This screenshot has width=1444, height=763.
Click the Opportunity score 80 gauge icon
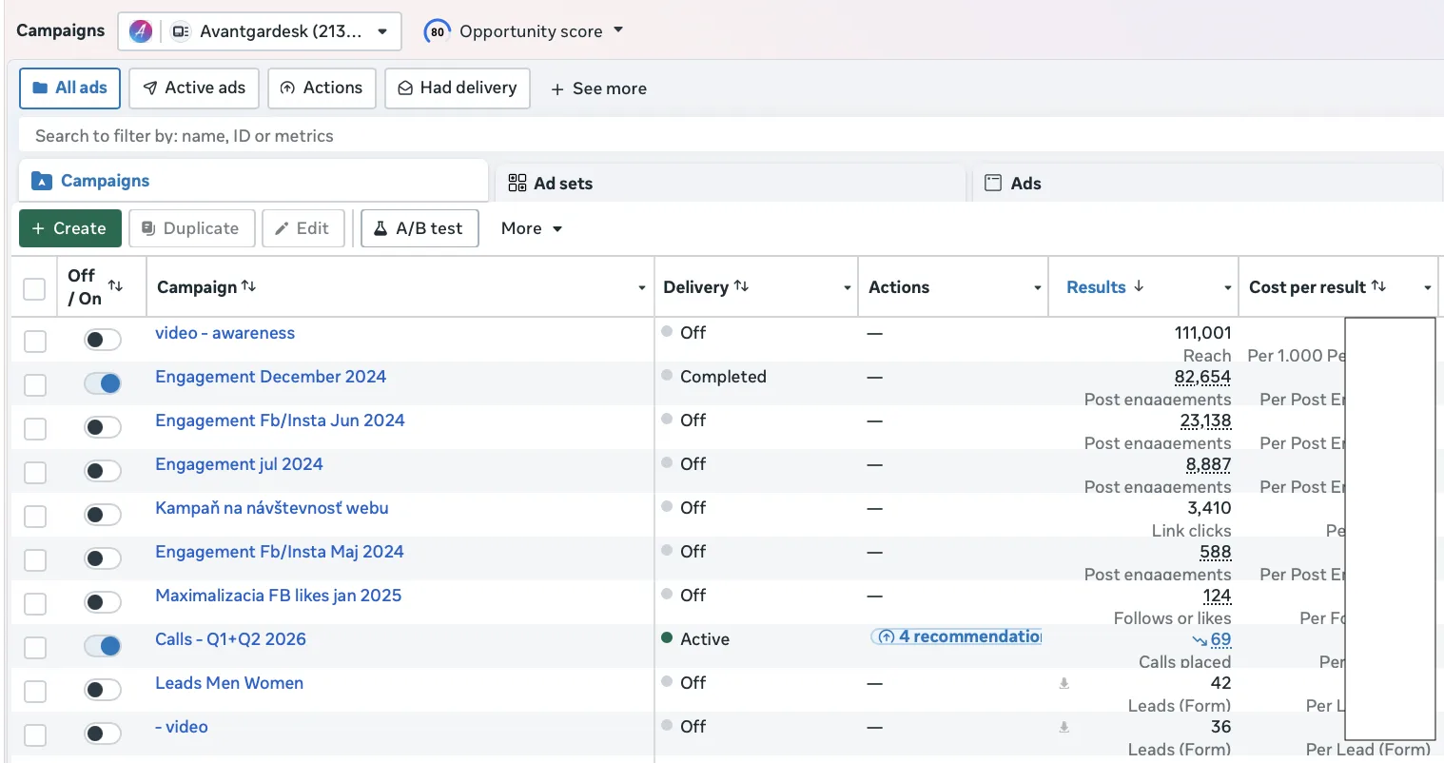point(437,31)
